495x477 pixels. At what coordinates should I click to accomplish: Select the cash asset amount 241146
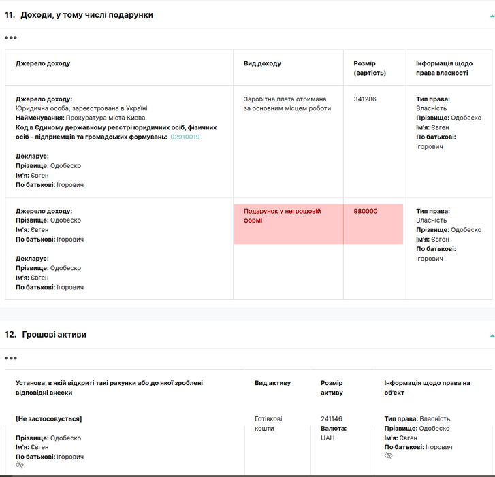coord(332,418)
